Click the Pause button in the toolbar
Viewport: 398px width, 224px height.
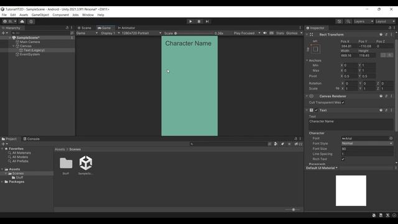tap(199, 22)
